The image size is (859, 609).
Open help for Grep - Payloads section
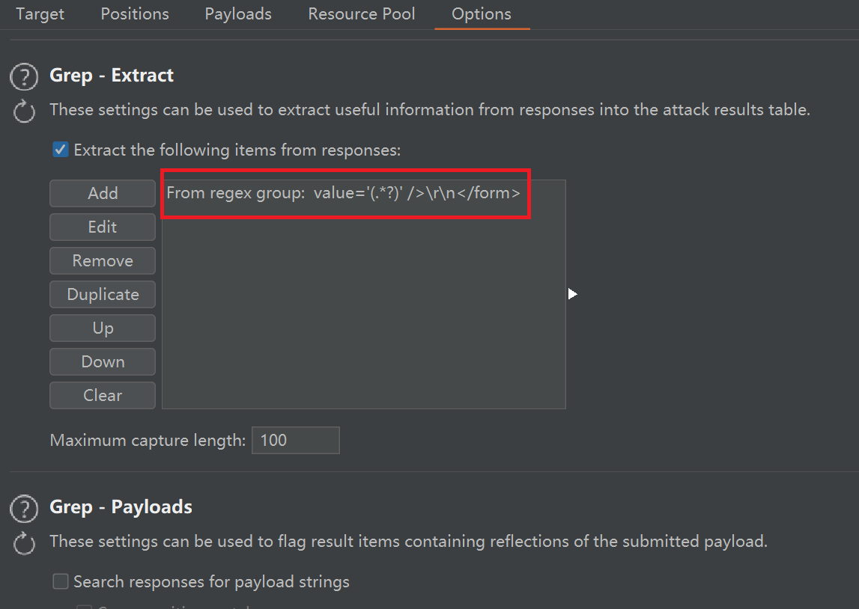point(25,509)
